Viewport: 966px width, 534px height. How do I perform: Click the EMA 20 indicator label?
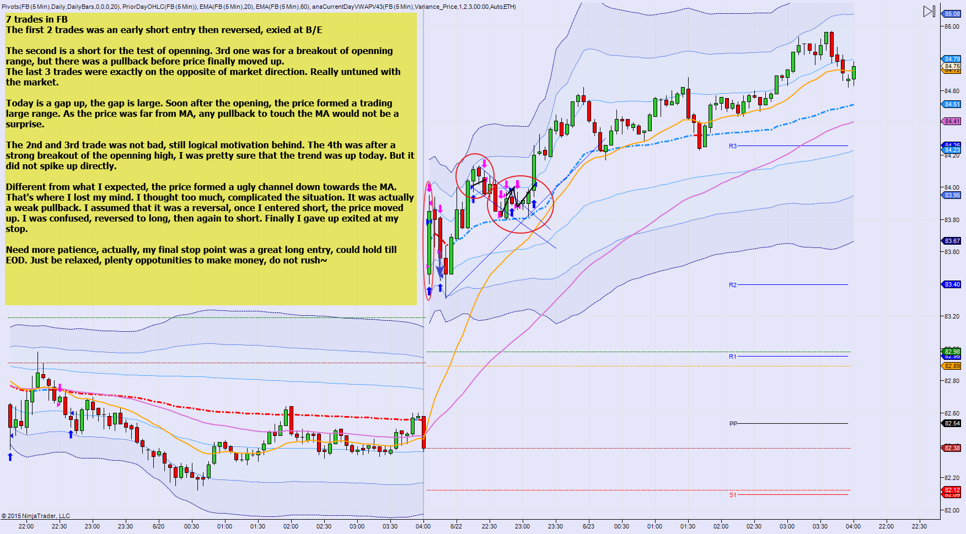click(227, 7)
